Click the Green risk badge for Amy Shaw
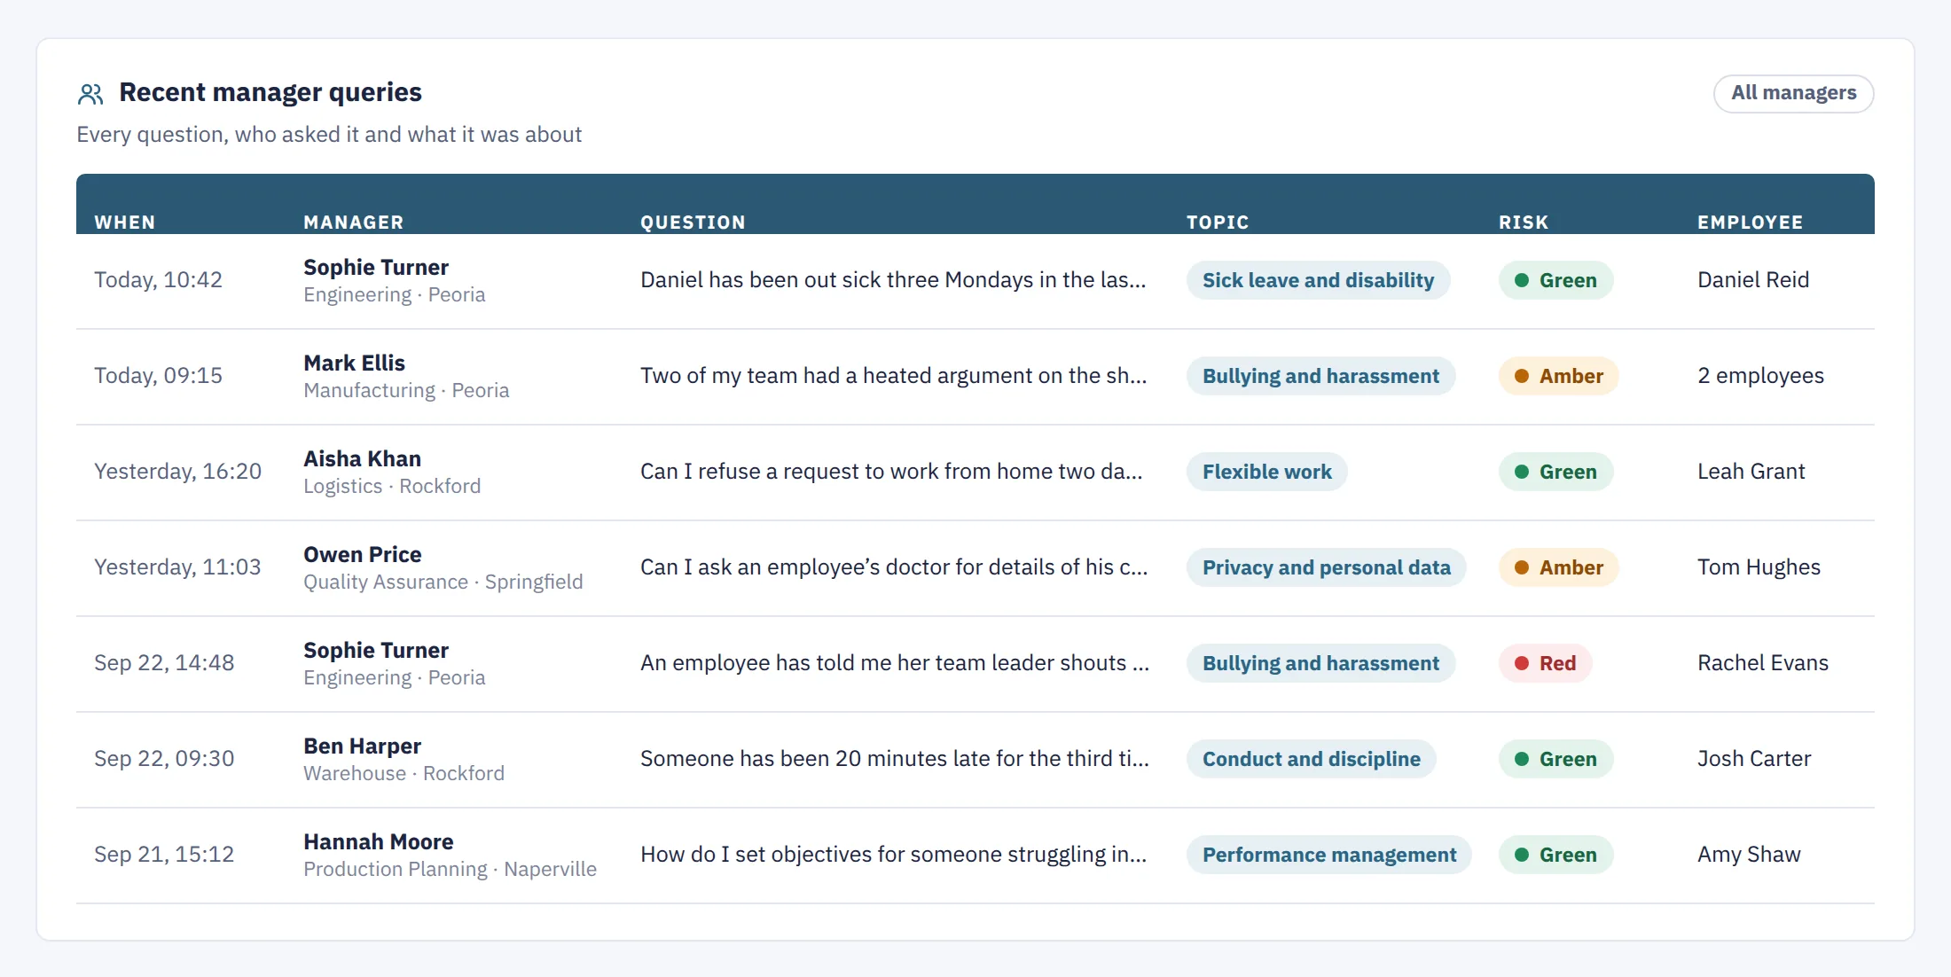 1555,855
